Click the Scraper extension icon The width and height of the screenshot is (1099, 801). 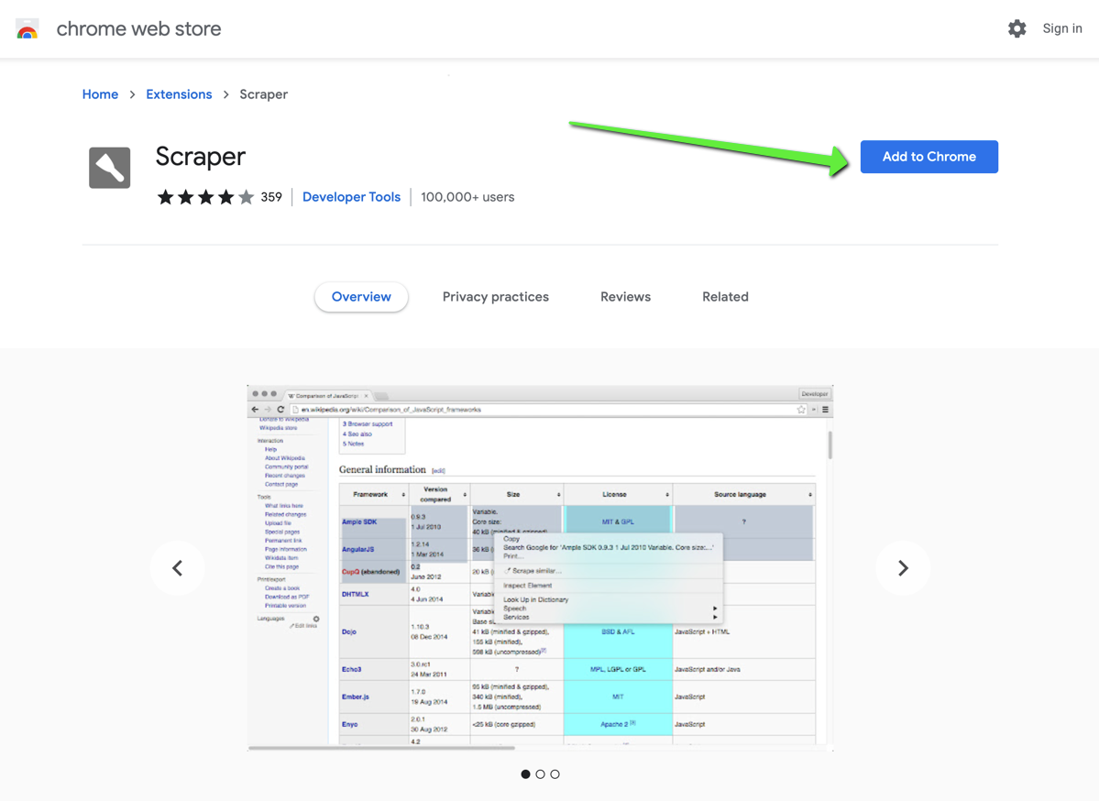click(x=109, y=168)
